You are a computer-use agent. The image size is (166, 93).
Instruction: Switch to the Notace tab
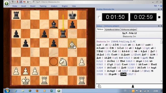pyautogui.click(x=100, y=29)
